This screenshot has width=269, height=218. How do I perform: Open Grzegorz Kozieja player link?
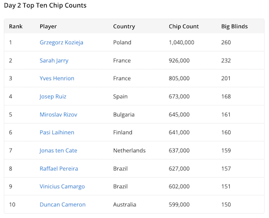point(61,43)
